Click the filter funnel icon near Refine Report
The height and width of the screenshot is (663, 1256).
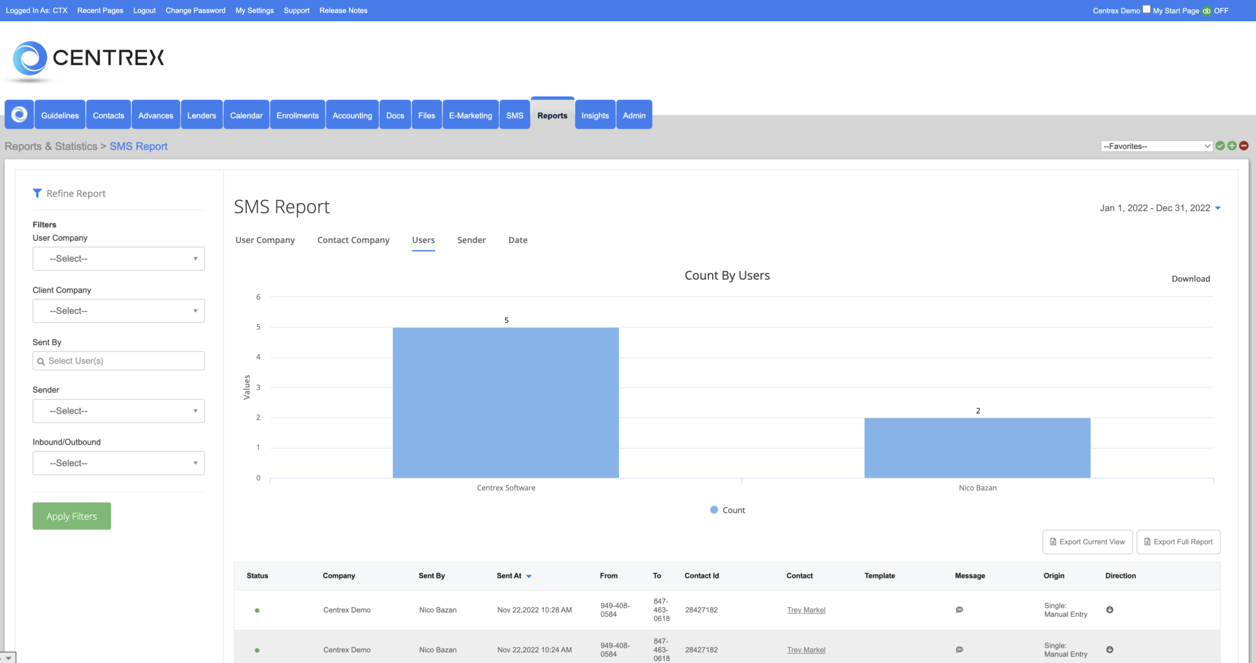(38, 193)
